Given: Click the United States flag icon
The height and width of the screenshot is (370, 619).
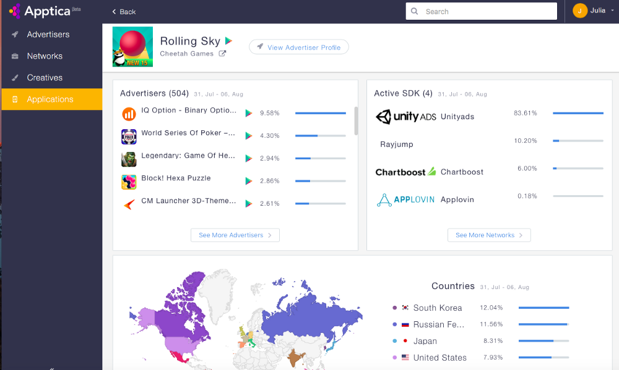Looking at the screenshot, I should tap(405, 358).
